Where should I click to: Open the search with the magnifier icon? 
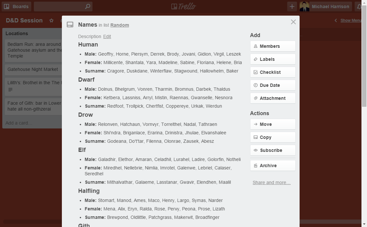[x=87, y=6]
